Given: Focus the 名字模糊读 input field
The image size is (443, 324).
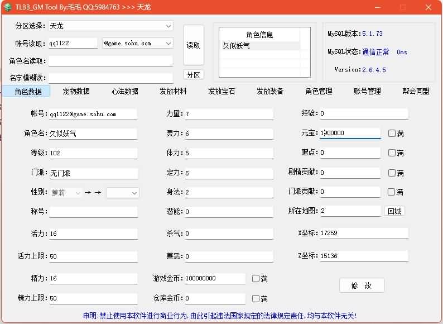Looking at the screenshot, I should (x=110, y=78).
